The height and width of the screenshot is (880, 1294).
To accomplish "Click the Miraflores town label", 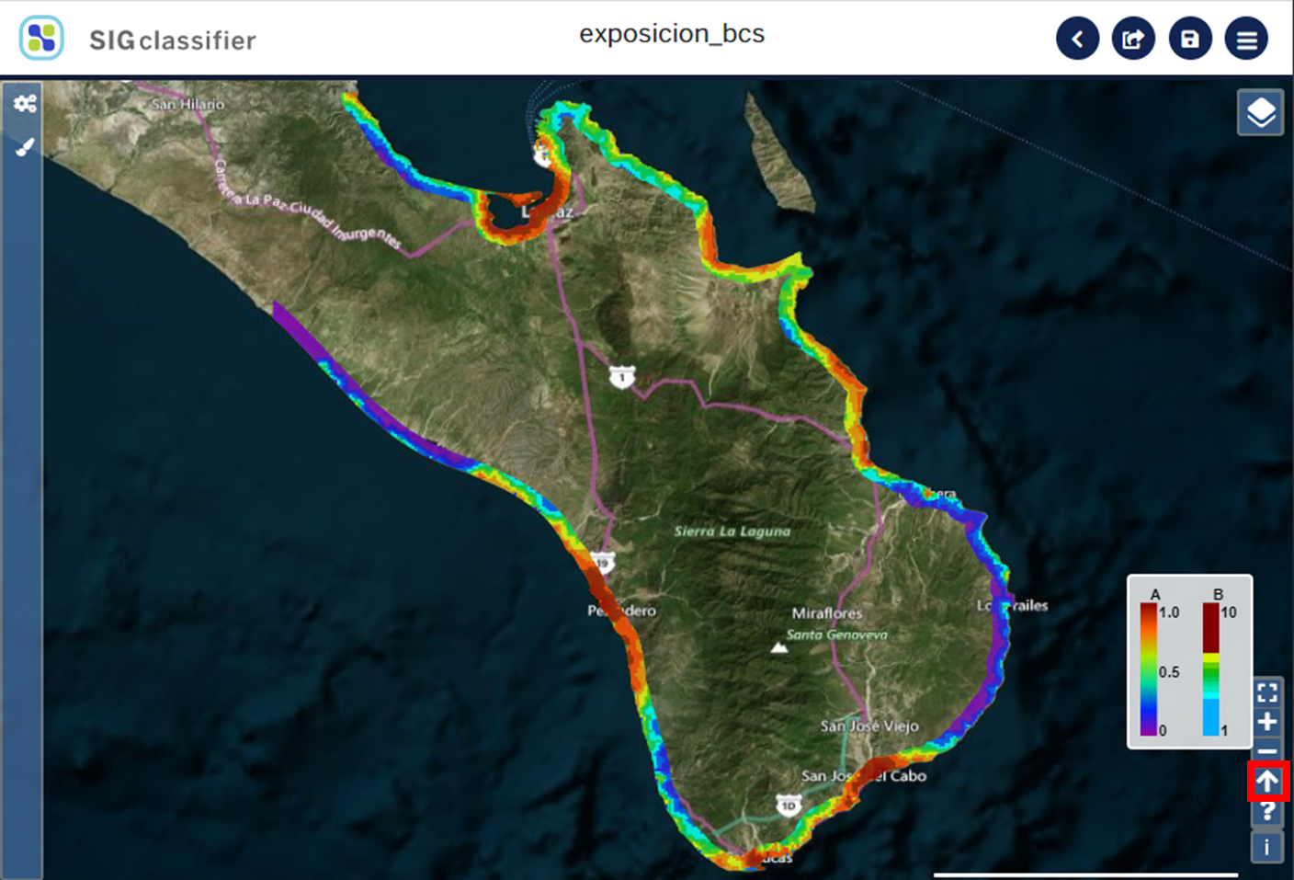I will coord(827,613).
